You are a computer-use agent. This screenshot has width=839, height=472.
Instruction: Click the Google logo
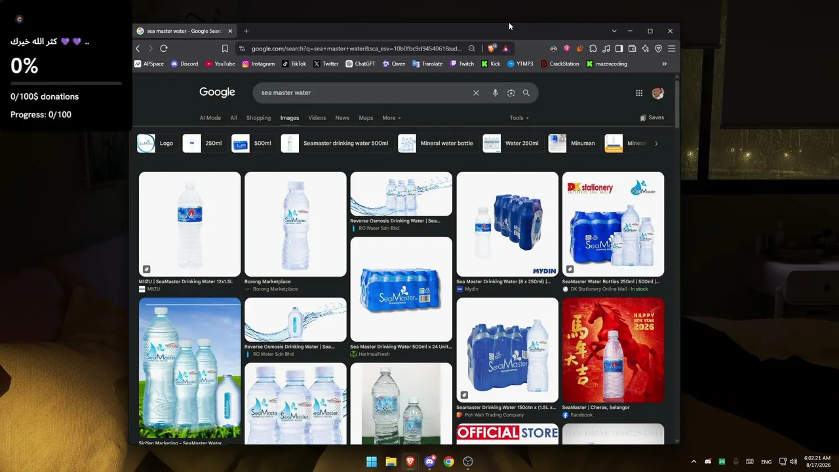217,92
